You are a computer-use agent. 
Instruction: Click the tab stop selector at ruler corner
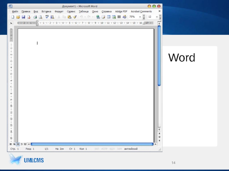[x=11, y=23]
